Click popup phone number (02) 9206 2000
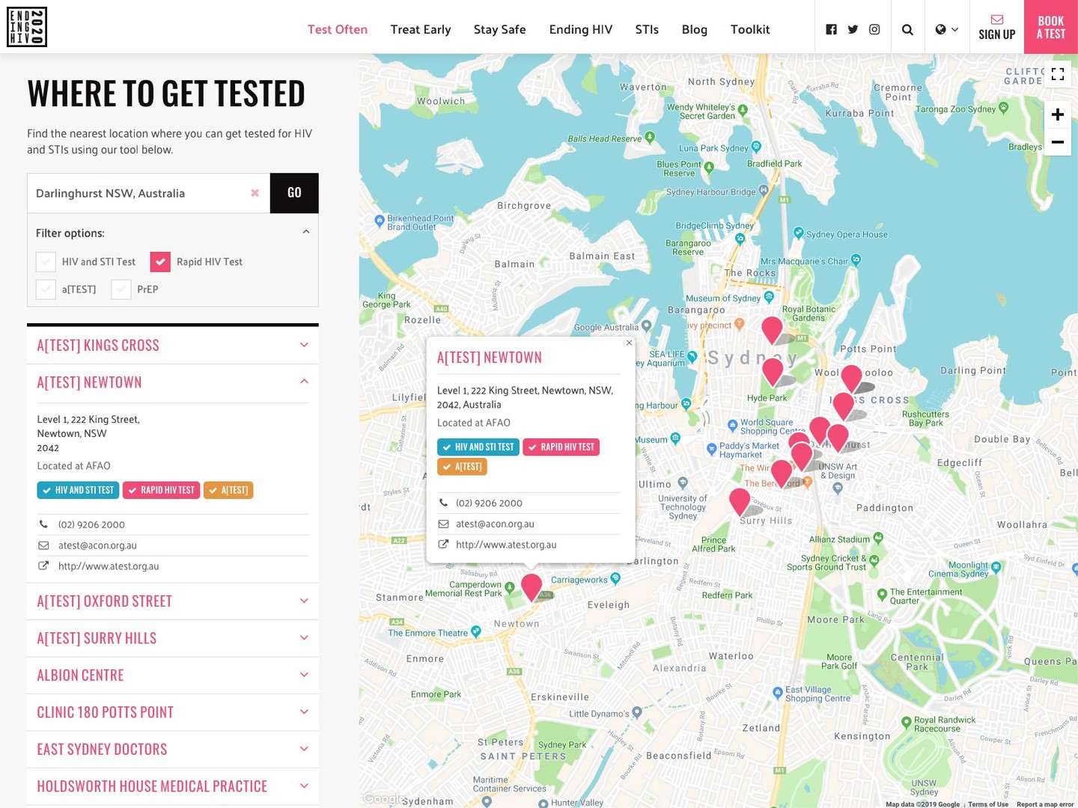This screenshot has width=1078, height=808. (489, 503)
